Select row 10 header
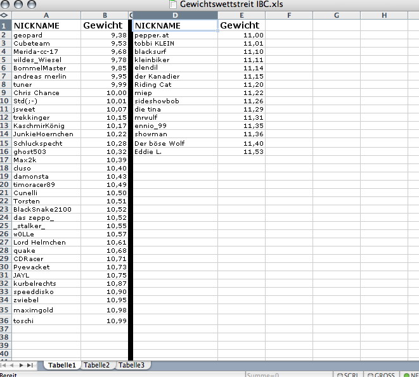The height and width of the screenshot is (377, 419). (4, 101)
